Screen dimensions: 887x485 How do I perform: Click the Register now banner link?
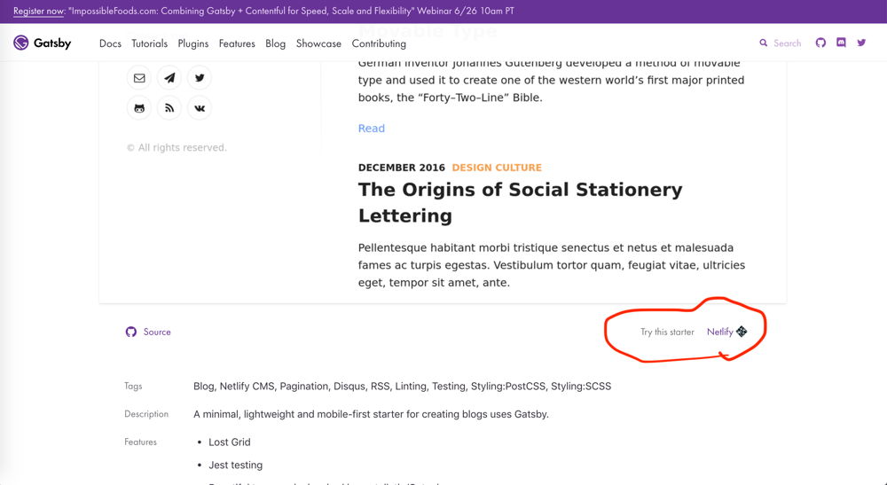click(x=38, y=11)
